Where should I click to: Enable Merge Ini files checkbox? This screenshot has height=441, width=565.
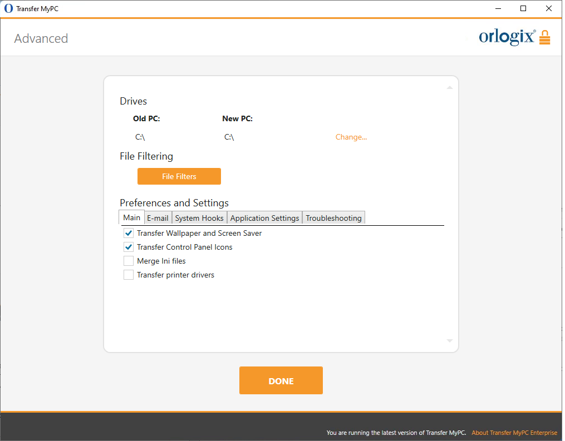pyautogui.click(x=128, y=261)
